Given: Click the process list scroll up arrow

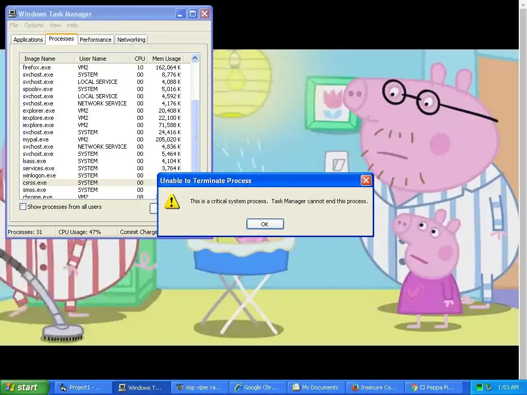Looking at the screenshot, I should (195, 58).
